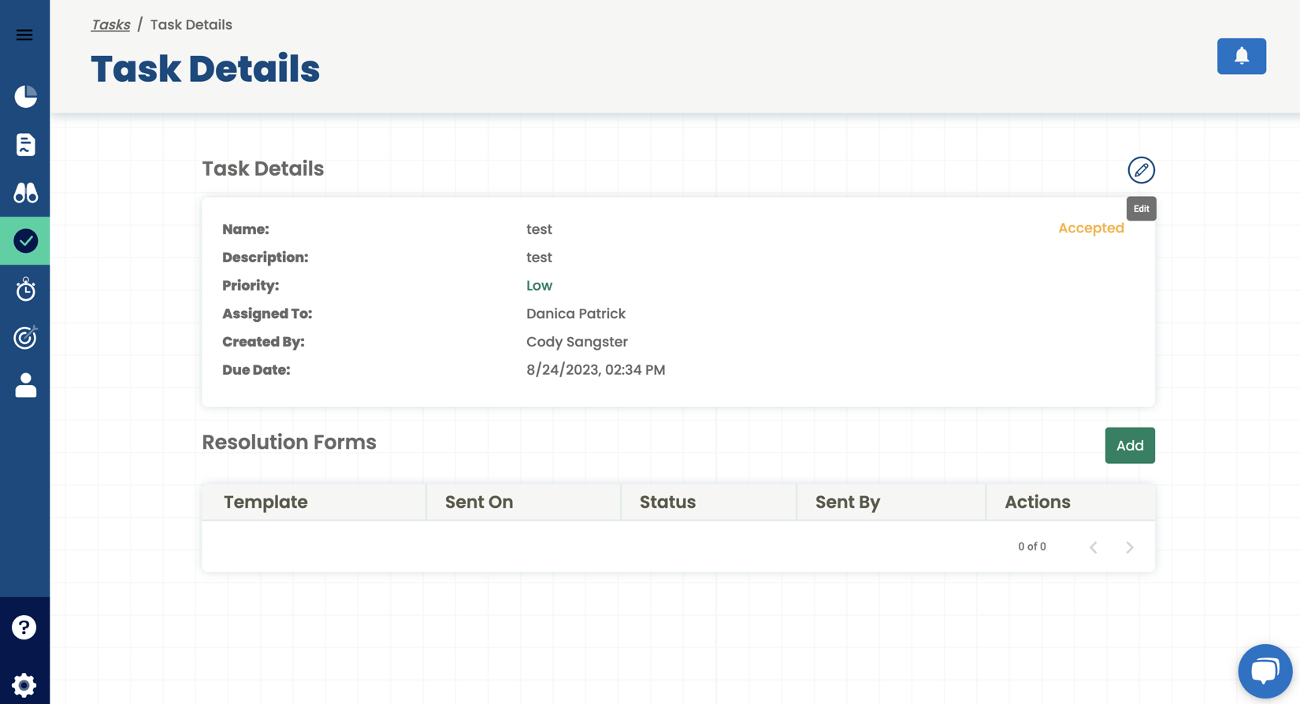
Task: Open the document reports sidebar icon
Action: [x=25, y=145]
